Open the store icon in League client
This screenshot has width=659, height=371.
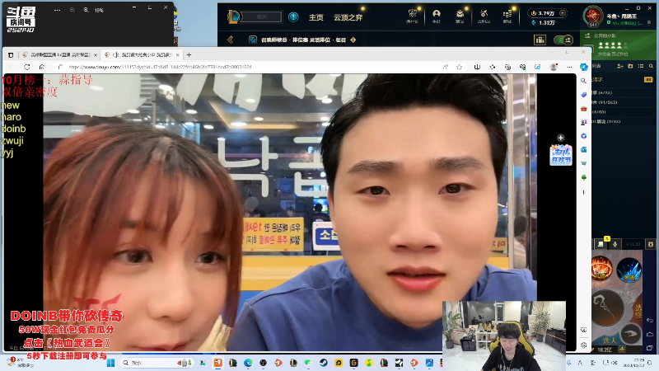click(x=507, y=15)
